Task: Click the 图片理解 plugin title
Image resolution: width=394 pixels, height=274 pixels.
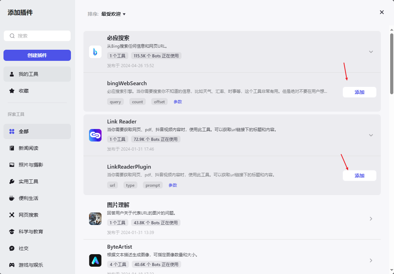Action: [x=118, y=205]
